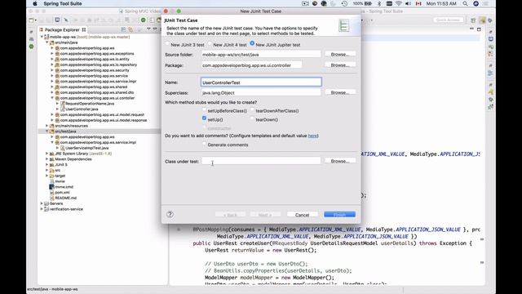Viewport: 522px width, 294px height.
Task: Click Link with Editor icon in Package Explorer
Action: click(x=130, y=29)
